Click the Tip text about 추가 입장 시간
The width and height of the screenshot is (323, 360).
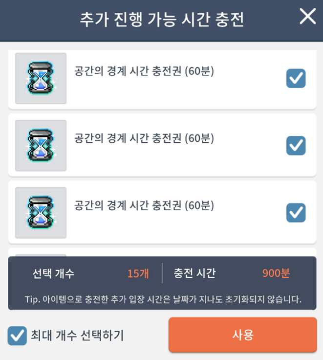point(162,299)
